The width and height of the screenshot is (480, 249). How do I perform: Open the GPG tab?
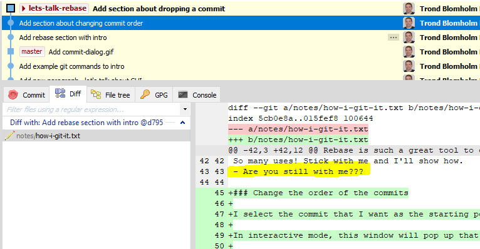[x=154, y=95]
